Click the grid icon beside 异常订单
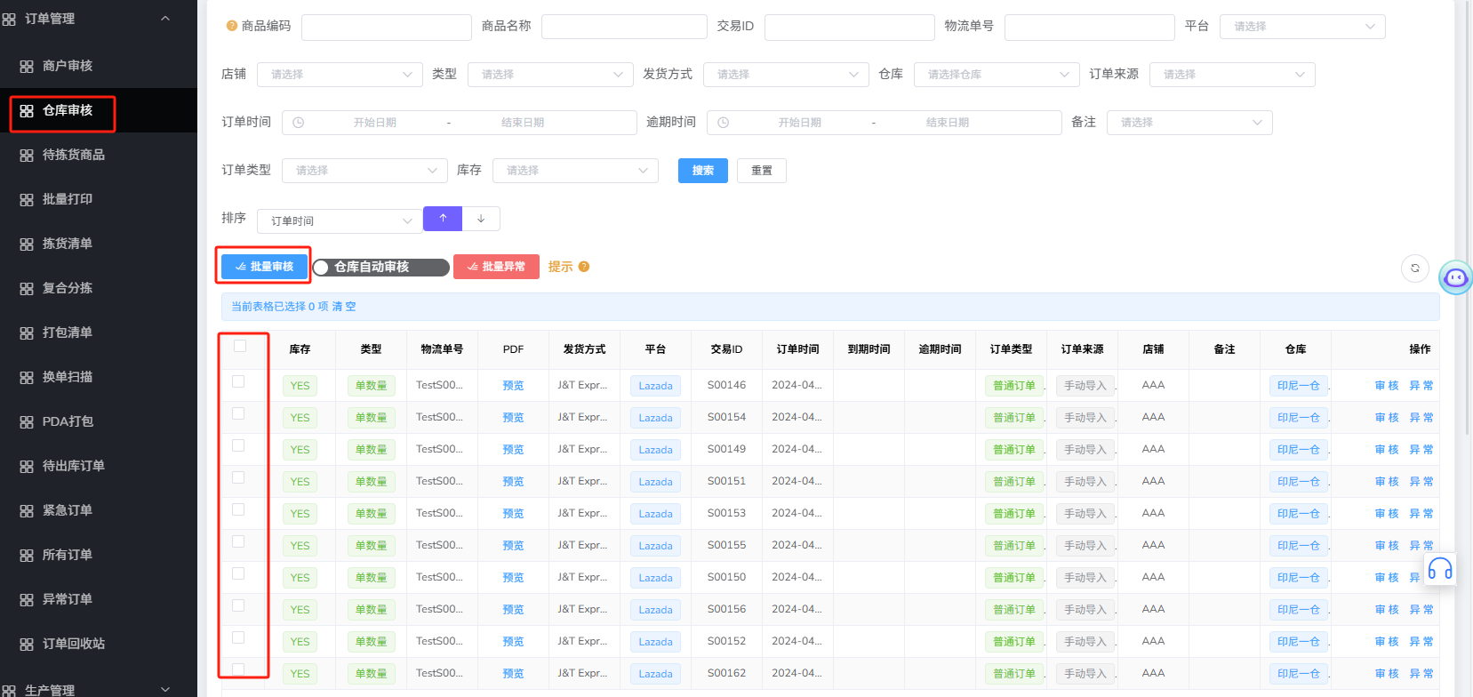 tap(27, 600)
